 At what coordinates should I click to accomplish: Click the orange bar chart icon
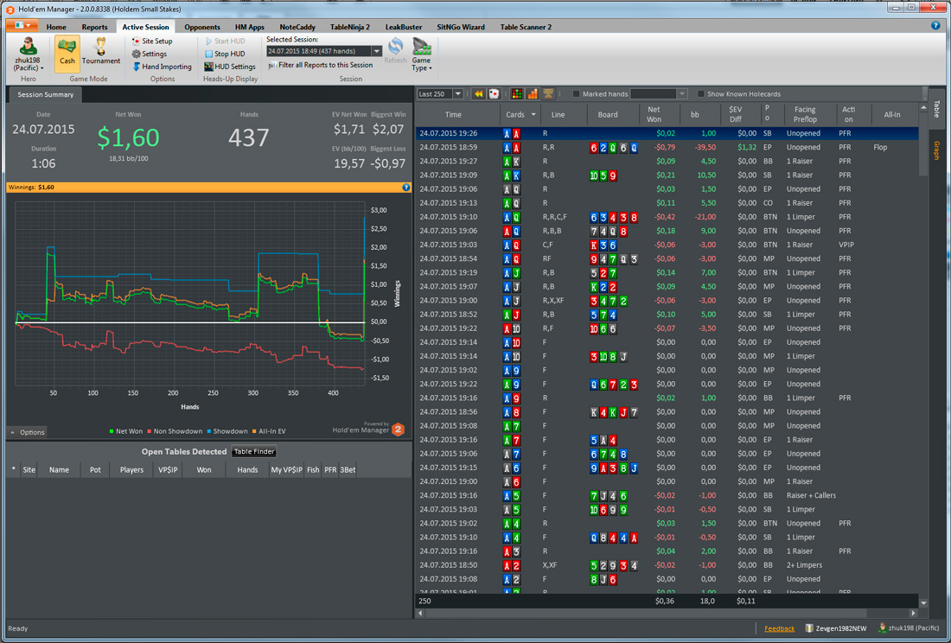[532, 94]
